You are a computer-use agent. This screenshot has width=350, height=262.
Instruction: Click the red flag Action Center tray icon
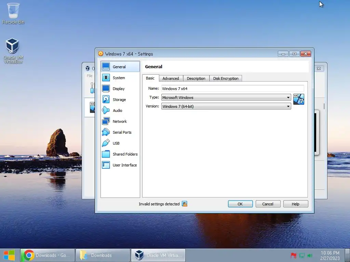pyautogui.click(x=293, y=255)
